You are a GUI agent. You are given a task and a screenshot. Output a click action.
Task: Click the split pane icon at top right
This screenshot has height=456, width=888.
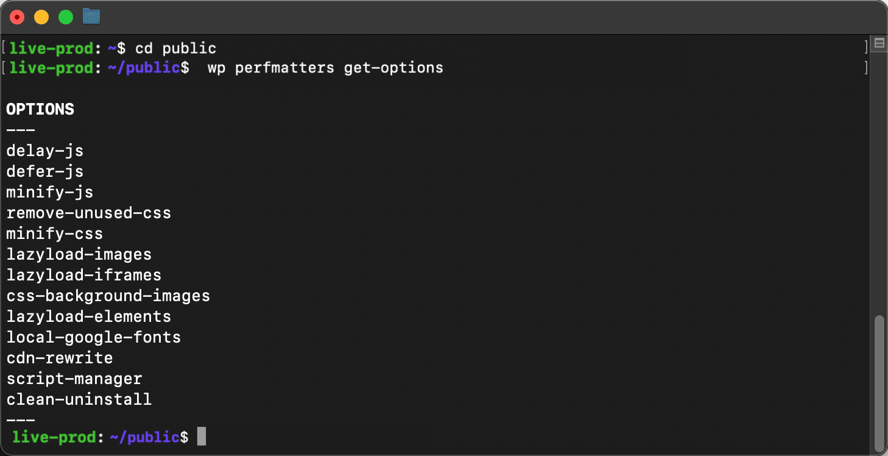click(879, 43)
